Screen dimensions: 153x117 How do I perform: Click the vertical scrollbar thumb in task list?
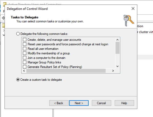(x=117, y=48)
